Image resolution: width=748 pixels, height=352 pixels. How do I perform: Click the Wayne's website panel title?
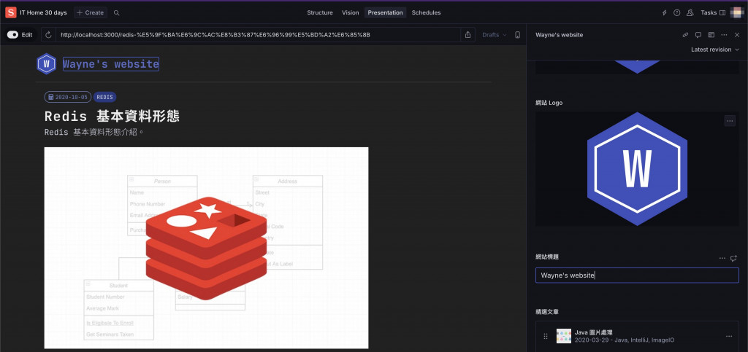[x=559, y=35]
